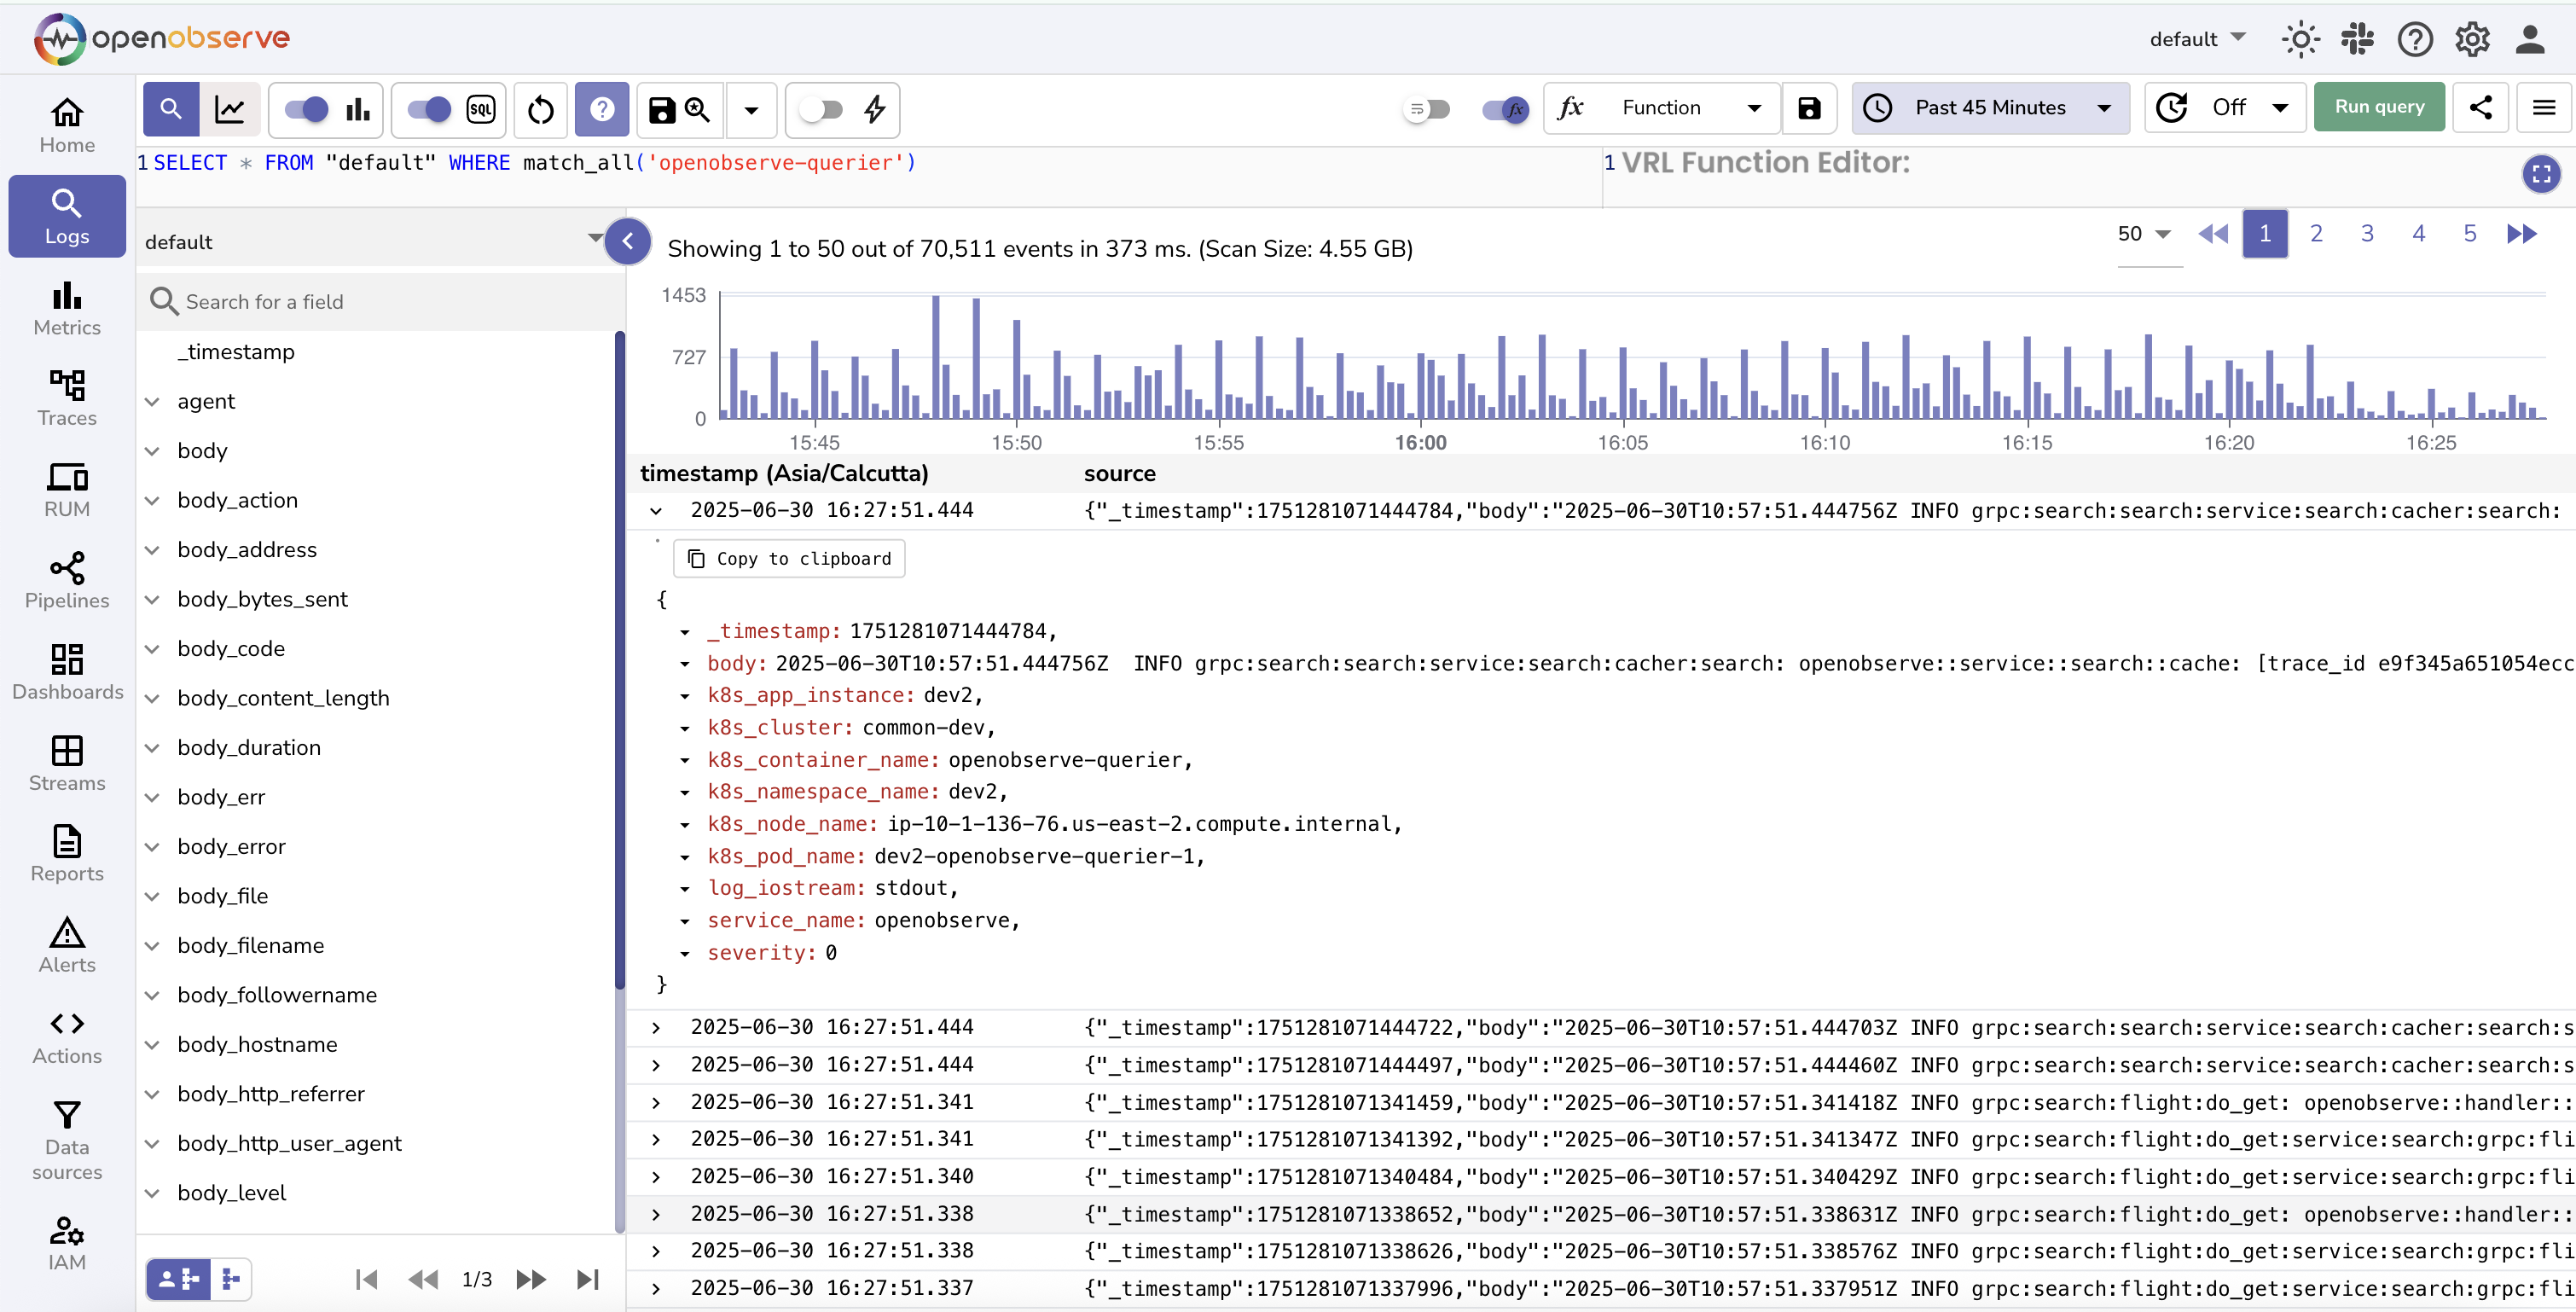2576x1312 pixels.
Task: Expand VRL function editor fullscreen icon
Action: click(2541, 174)
